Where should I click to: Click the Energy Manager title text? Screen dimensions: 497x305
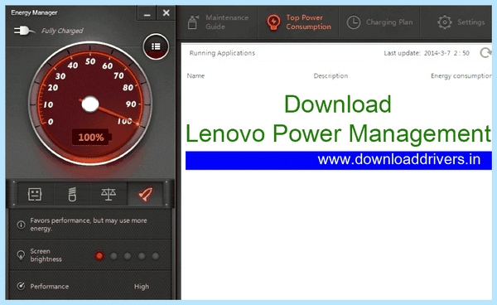[x=34, y=12]
